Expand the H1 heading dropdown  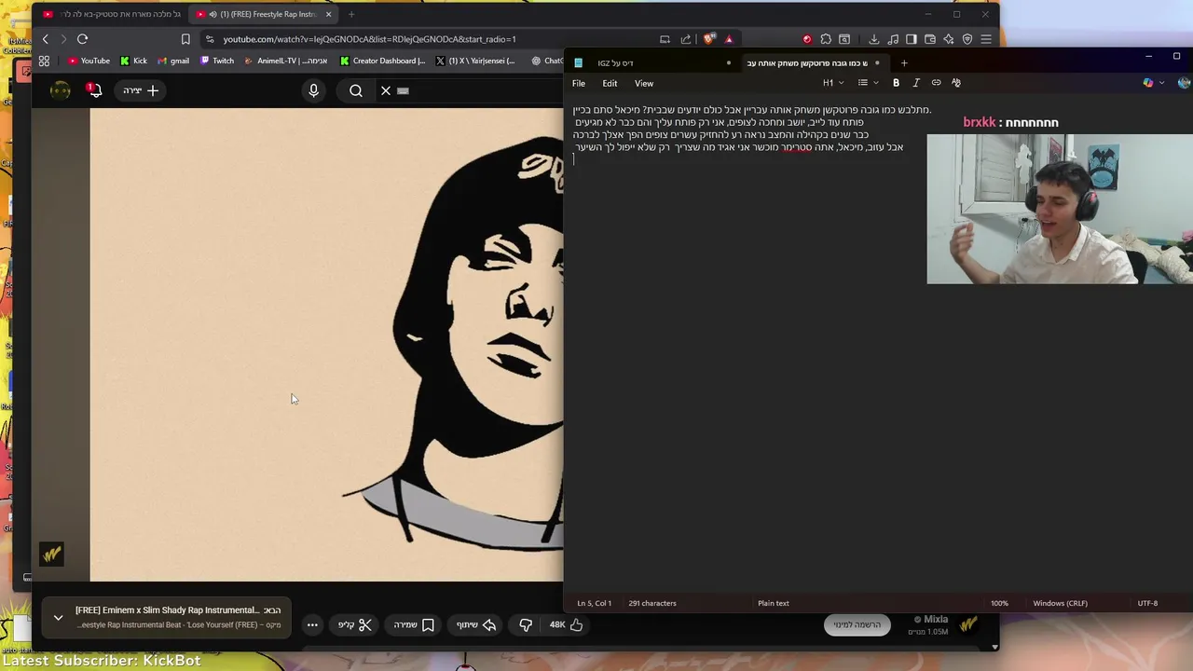(833, 83)
